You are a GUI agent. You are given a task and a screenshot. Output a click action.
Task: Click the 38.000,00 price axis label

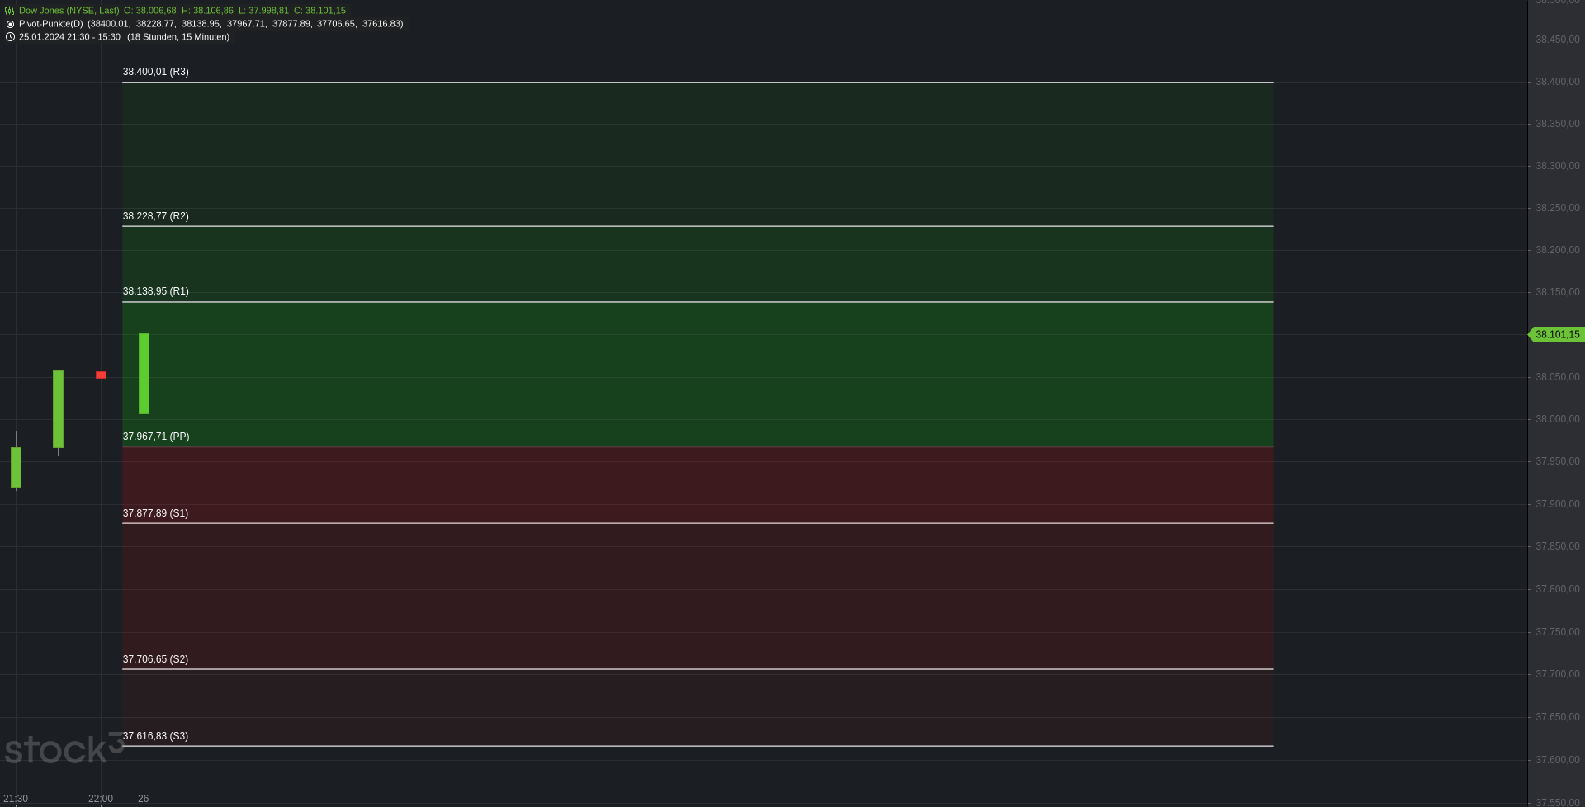(x=1557, y=419)
